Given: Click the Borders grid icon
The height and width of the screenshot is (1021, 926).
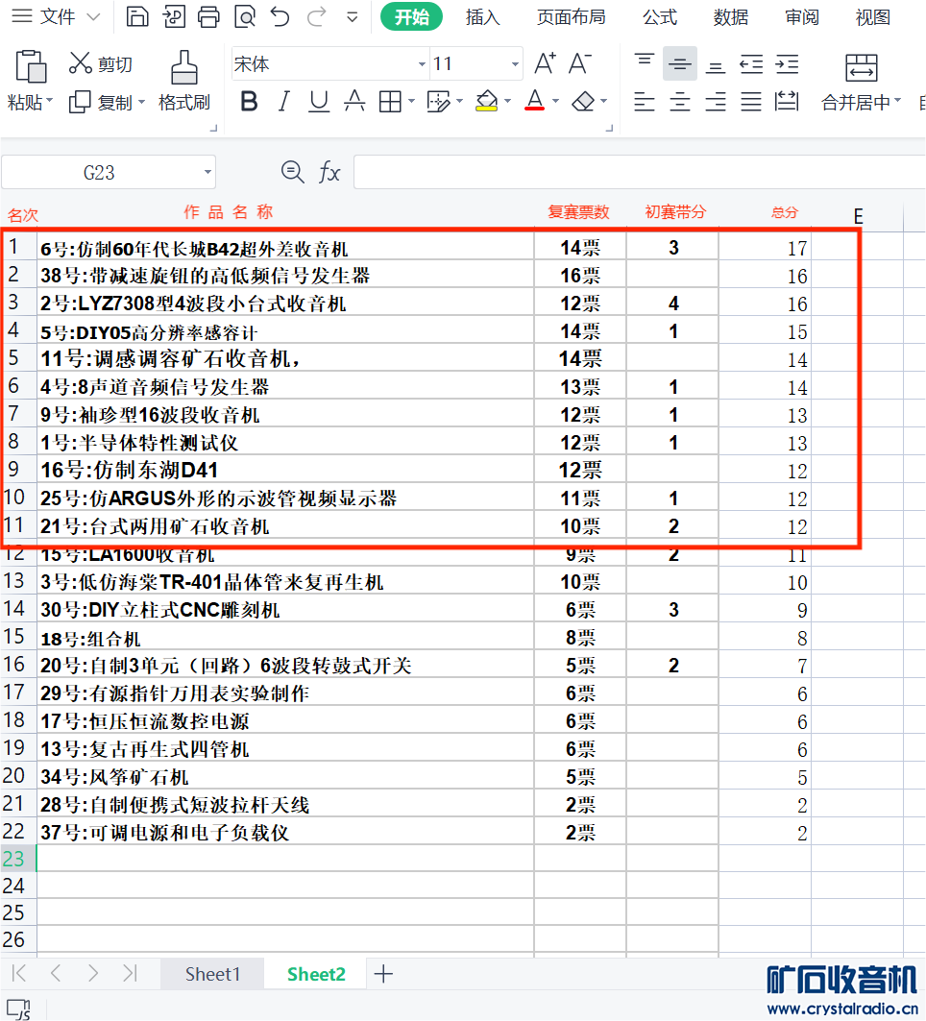Looking at the screenshot, I should tap(390, 102).
